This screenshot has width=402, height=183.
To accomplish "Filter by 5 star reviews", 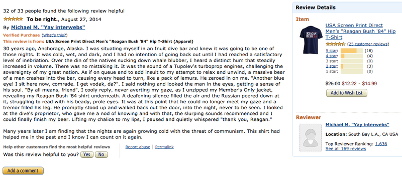I will [x=332, y=51].
